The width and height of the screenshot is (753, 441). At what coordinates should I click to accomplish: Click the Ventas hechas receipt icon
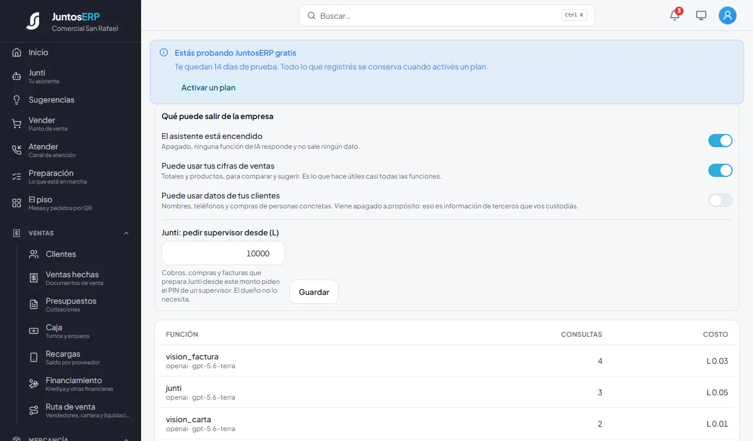(34, 278)
